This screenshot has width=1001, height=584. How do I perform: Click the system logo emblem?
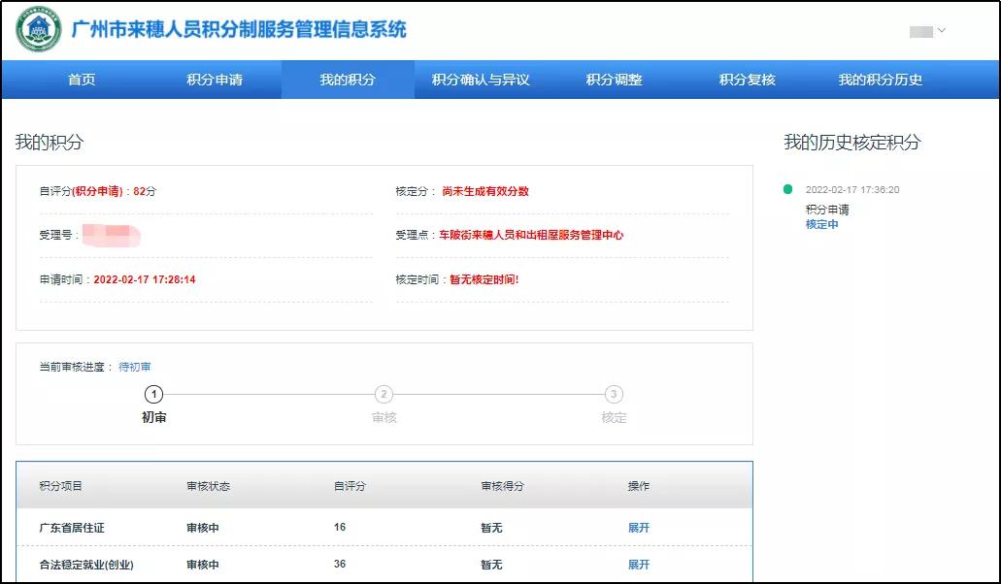(x=39, y=29)
